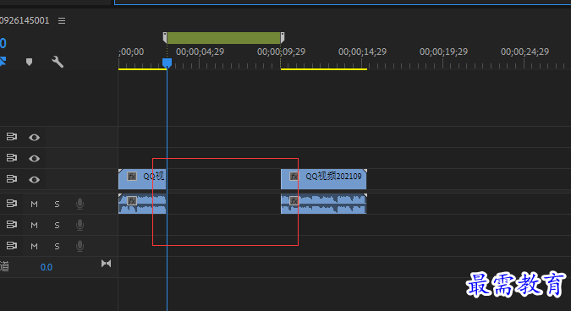Select the first video clip labeled QQ视
The image size is (571, 311).
[x=142, y=179]
